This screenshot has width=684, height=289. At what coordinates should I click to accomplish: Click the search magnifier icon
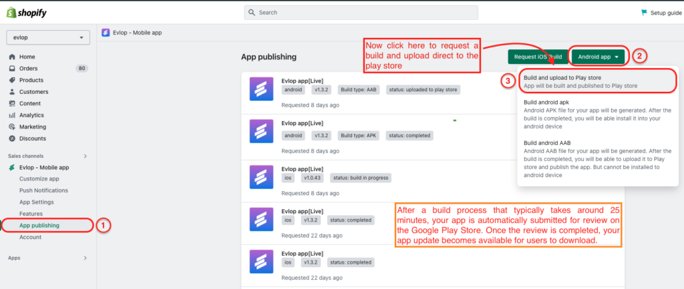(x=252, y=13)
